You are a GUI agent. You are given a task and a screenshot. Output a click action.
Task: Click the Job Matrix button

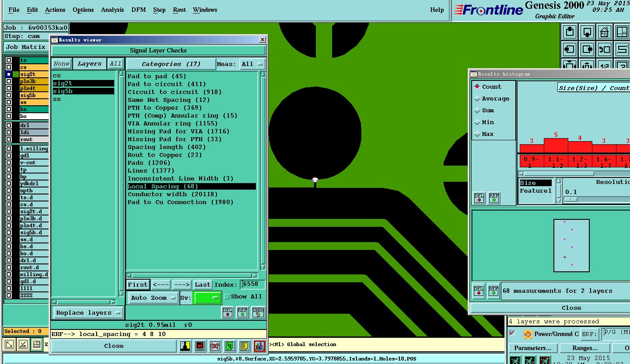point(26,47)
